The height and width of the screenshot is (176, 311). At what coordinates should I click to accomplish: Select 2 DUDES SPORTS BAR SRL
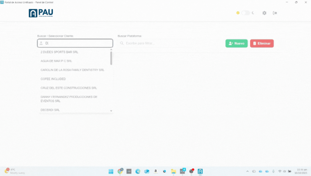click(x=75, y=52)
